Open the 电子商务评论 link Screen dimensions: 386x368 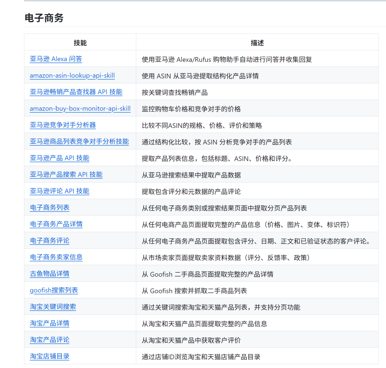coord(49,240)
